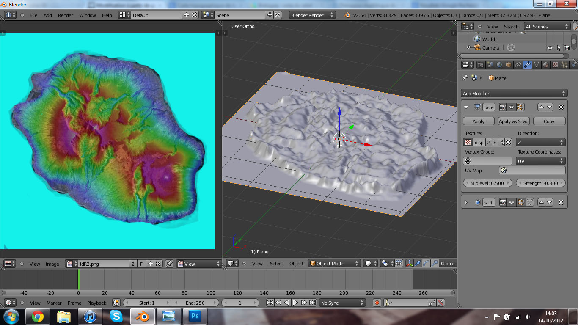Select the Modifiers tab (wrench icon)
Viewport: 578px width, 325px height.
528,65
